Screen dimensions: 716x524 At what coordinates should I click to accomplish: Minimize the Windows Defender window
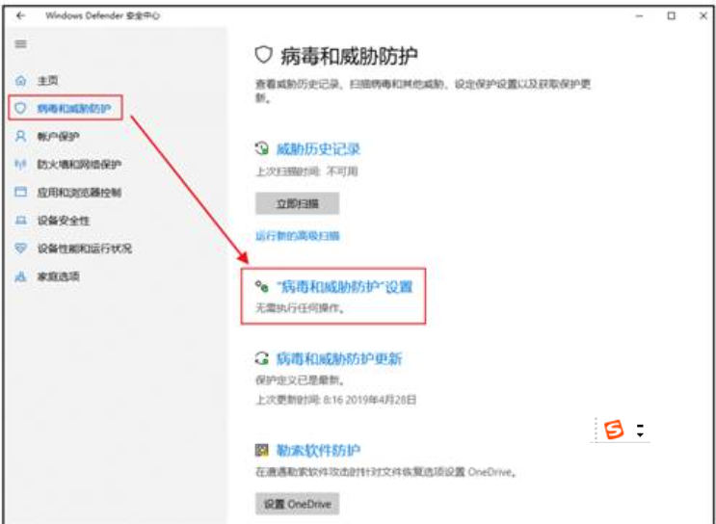coord(639,16)
